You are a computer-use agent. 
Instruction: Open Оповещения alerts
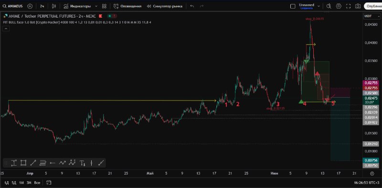[x=127, y=6]
